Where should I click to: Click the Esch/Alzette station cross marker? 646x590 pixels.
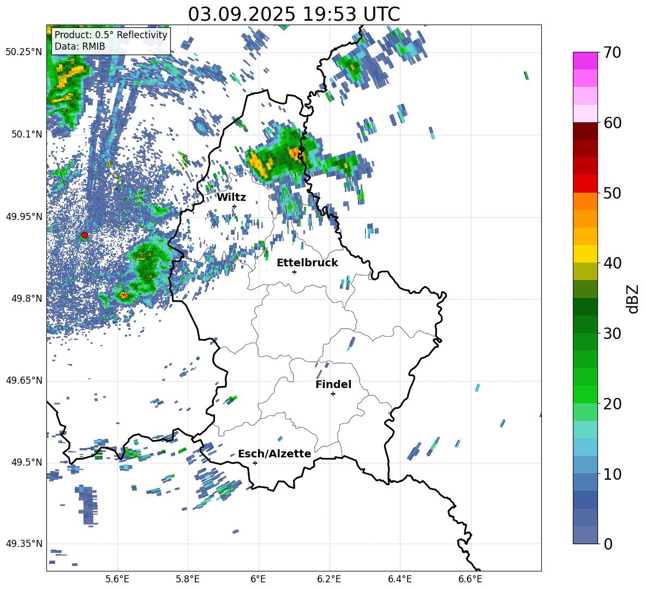click(255, 463)
